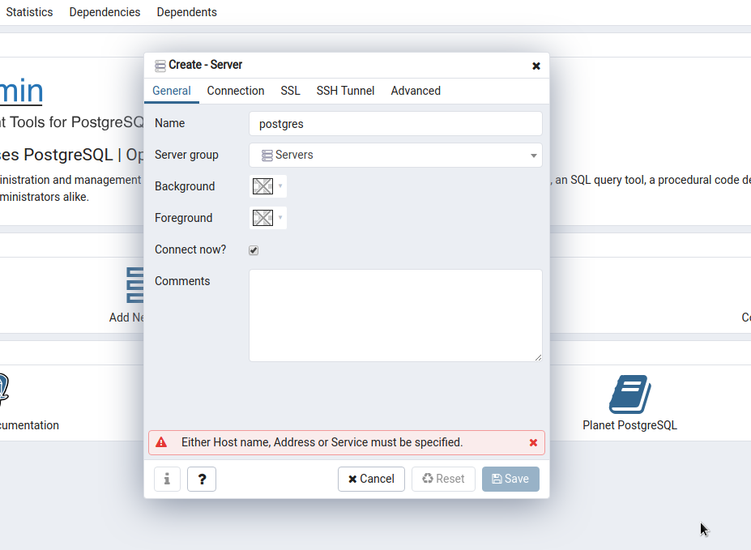Screen dimensions: 751x550
Task: Pick a Foreground color swatch
Action: [263, 218]
